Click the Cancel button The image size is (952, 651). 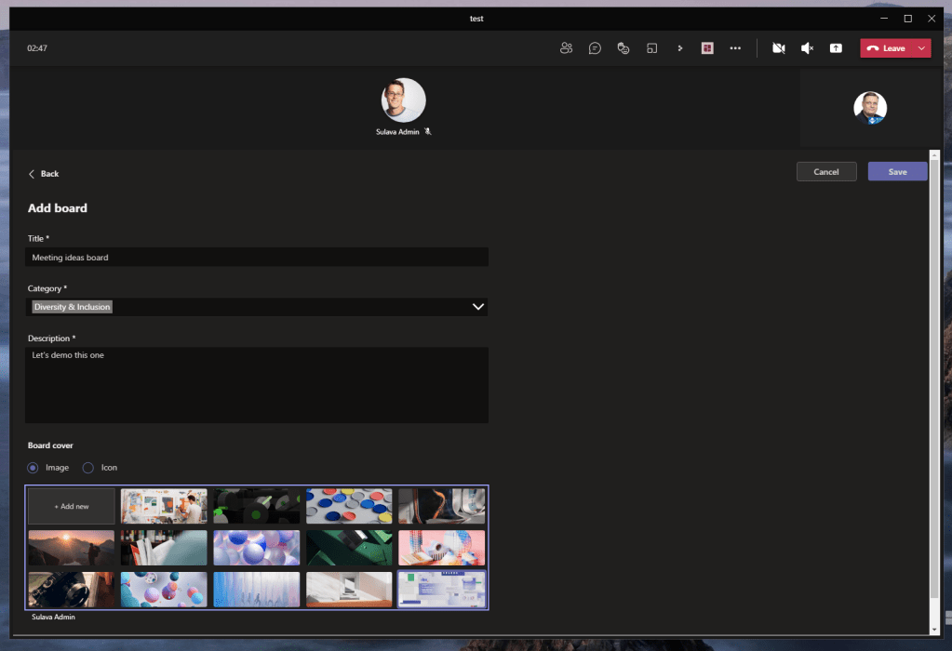pyautogui.click(x=826, y=172)
